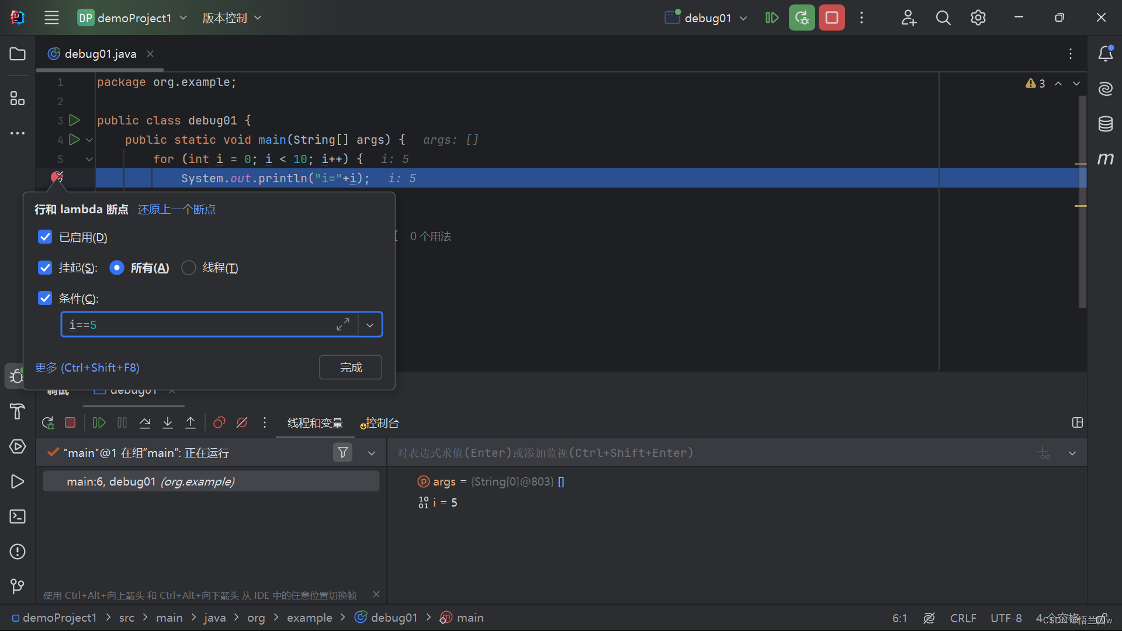Open the Git tool window
Image resolution: width=1122 pixels, height=631 pixels.
point(18,586)
